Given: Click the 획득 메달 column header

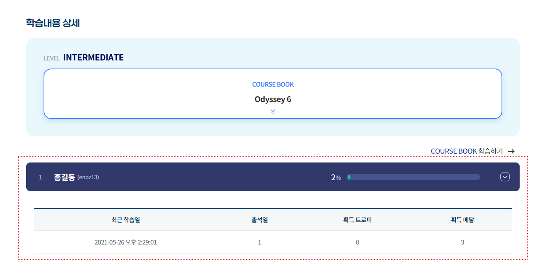Looking at the screenshot, I should pos(463,220).
